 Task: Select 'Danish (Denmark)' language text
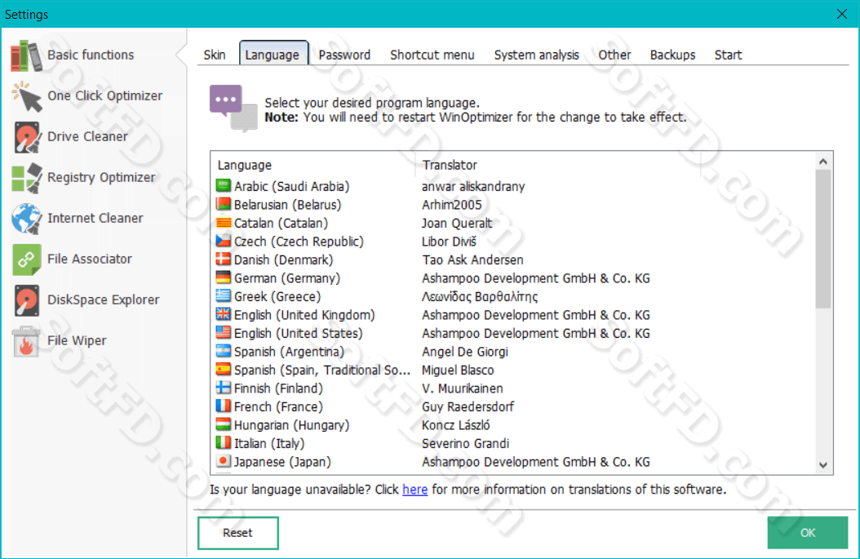pos(284,260)
